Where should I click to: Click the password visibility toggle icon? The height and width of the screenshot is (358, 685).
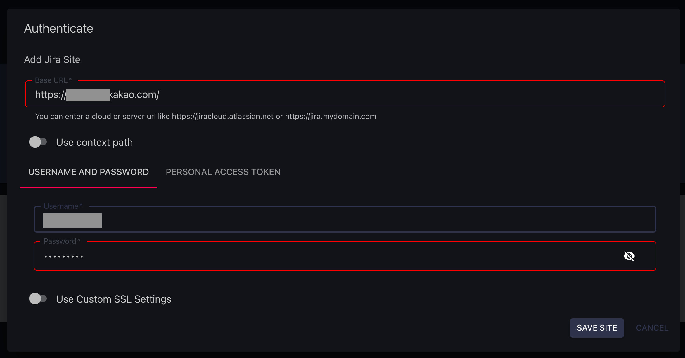(x=629, y=256)
